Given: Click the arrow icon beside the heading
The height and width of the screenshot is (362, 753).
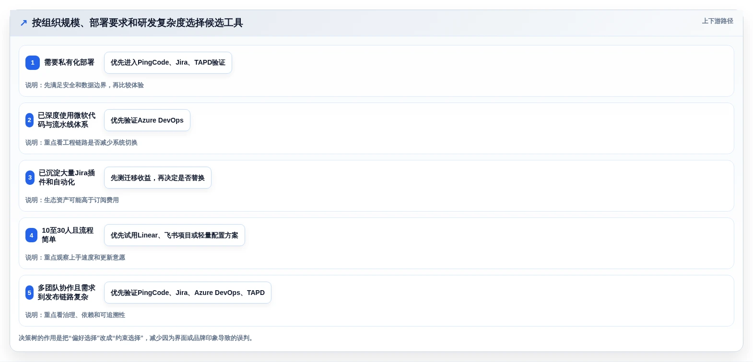Looking at the screenshot, I should pyautogui.click(x=24, y=23).
